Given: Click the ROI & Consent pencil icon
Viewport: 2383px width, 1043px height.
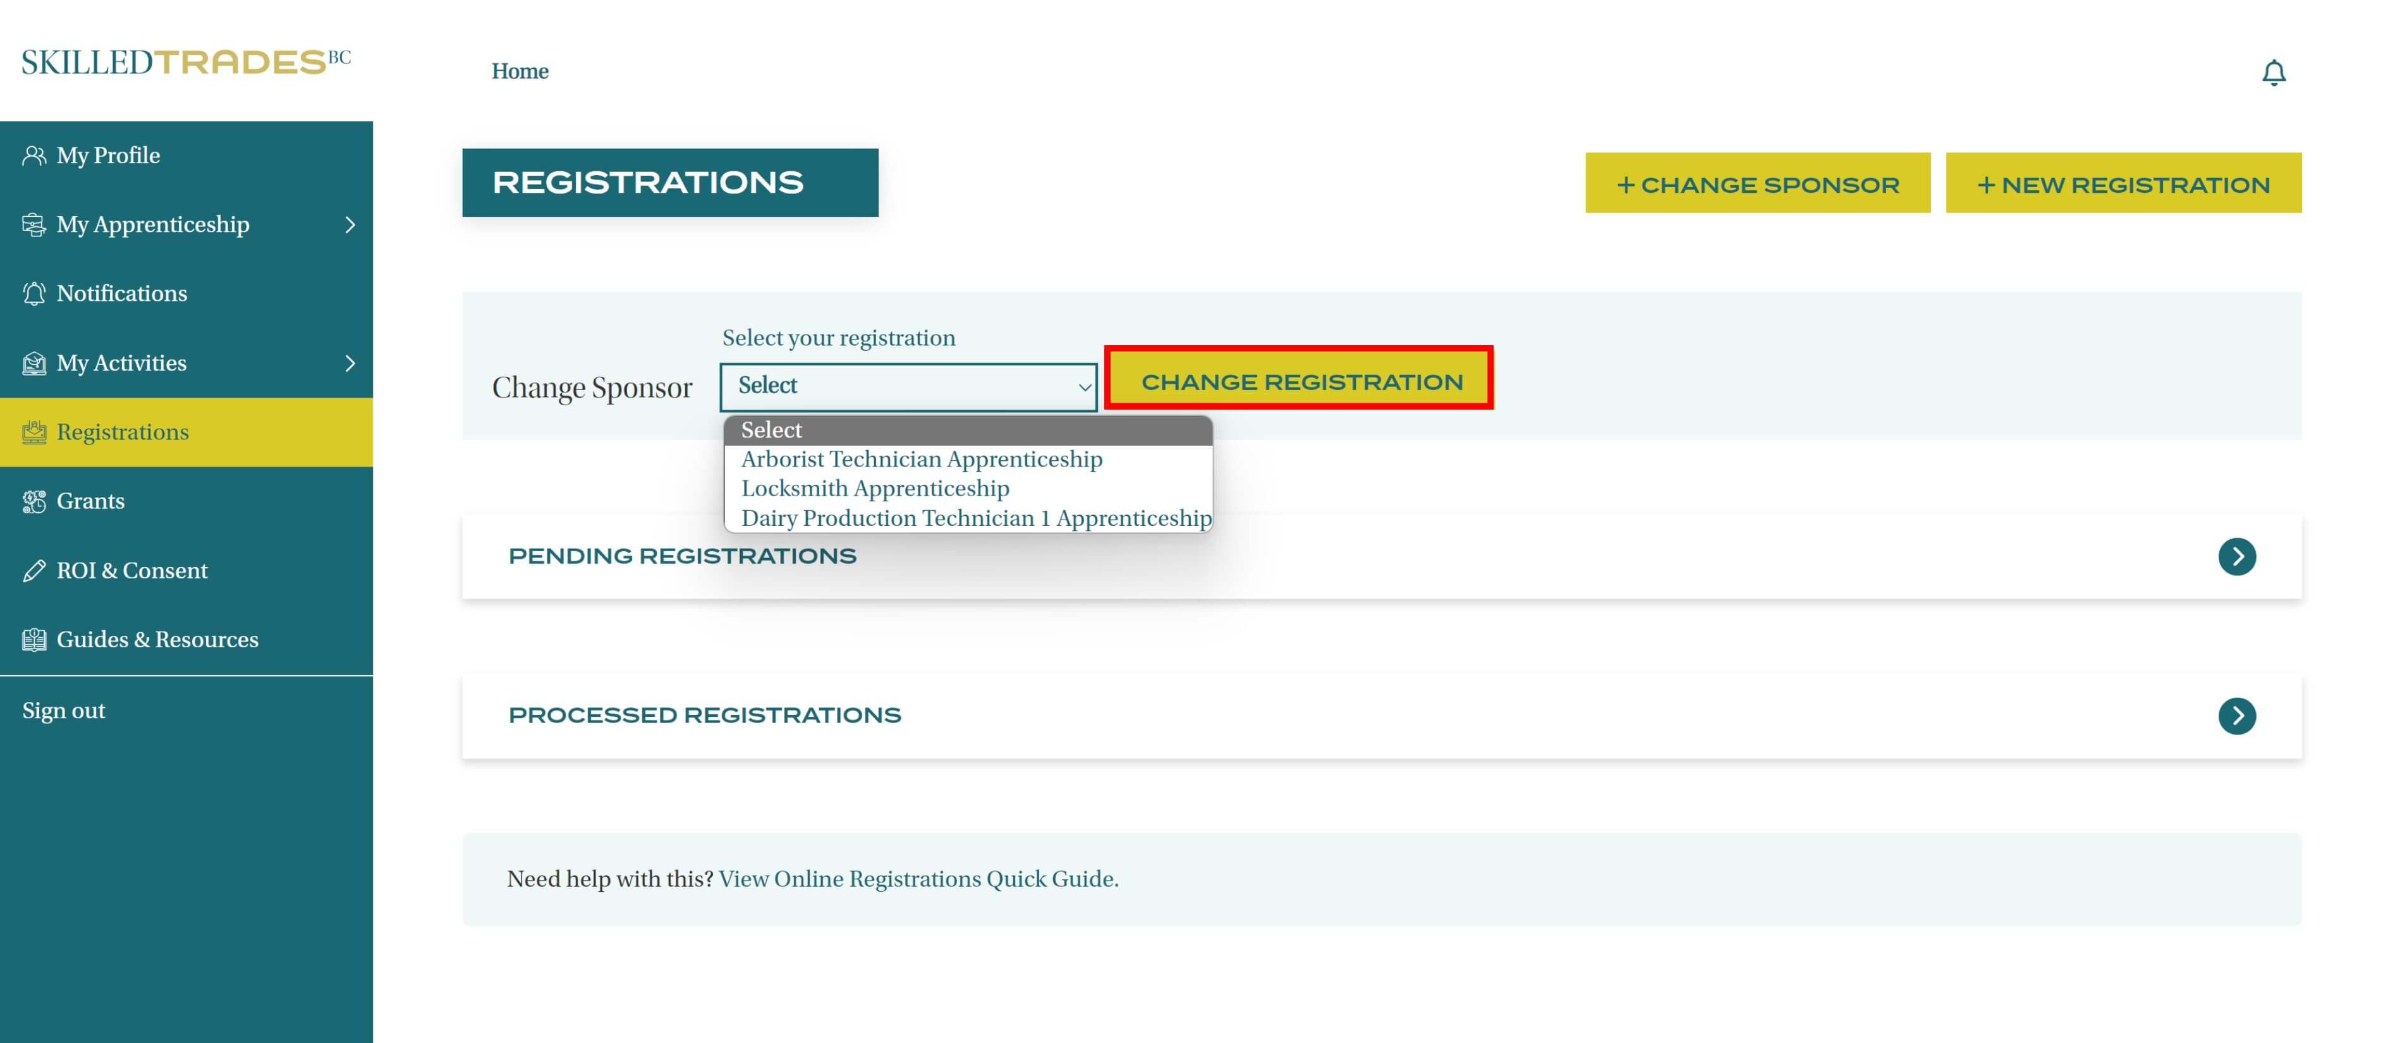Looking at the screenshot, I should pyautogui.click(x=34, y=571).
